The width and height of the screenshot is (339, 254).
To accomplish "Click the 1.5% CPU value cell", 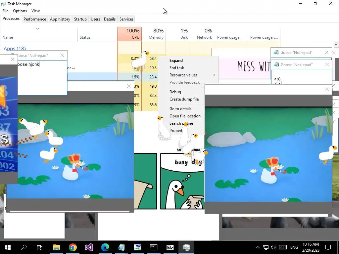I will (129, 77).
